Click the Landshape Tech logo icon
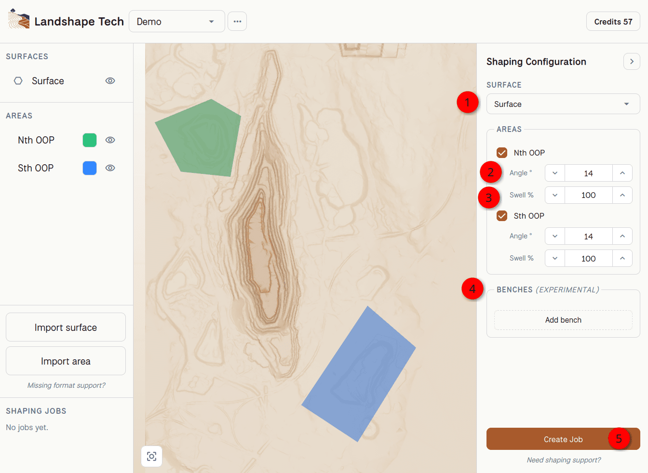This screenshot has width=648, height=473. point(19,19)
